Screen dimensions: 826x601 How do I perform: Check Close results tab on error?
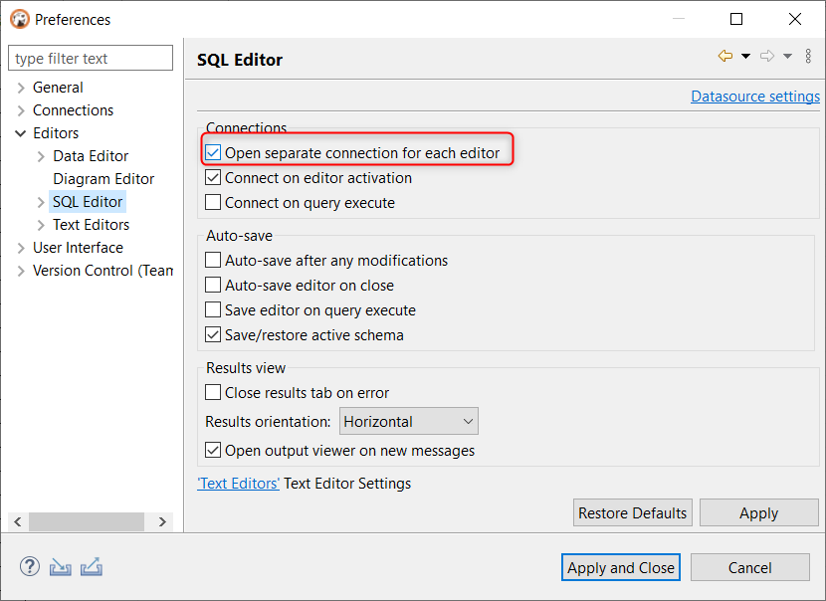pyautogui.click(x=213, y=392)
